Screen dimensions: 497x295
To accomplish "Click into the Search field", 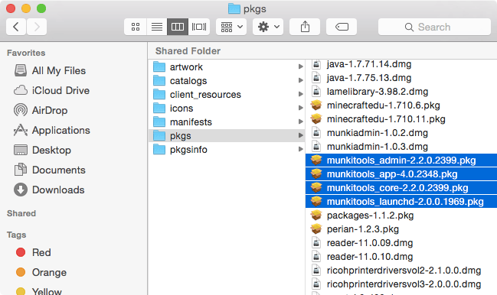I will coord(434,27).
